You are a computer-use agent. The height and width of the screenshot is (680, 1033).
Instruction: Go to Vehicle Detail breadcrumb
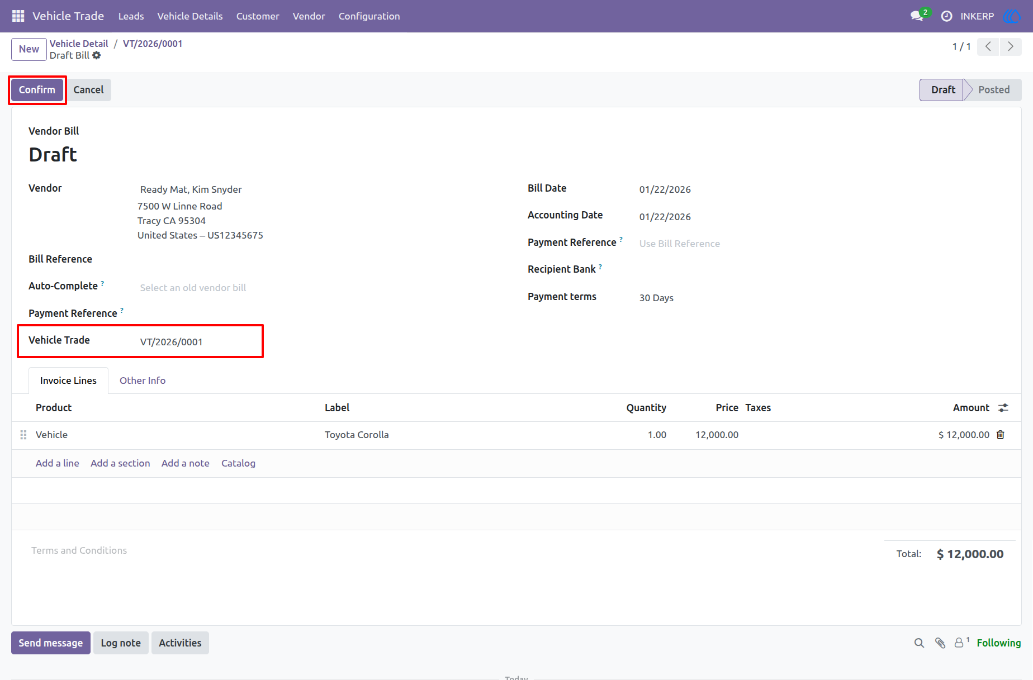tap(79, 44)
